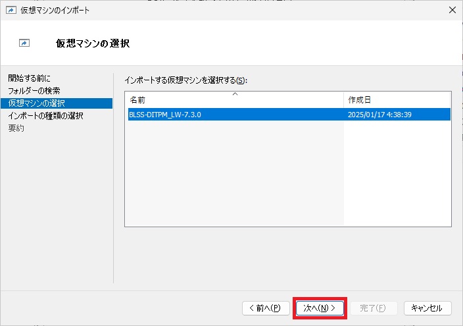Click the creation date 2025/01/17 4:38:39 cell
Image resolution: width=463 pixels, height=326 pixels.
tap(379, 115)
